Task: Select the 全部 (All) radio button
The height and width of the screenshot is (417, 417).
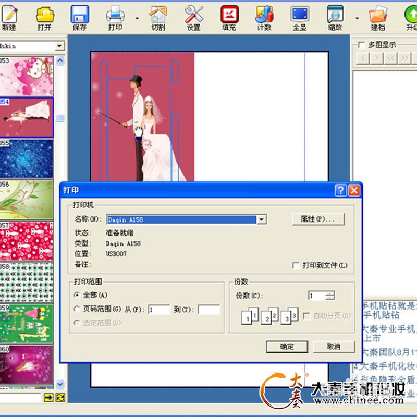Action: pos(77,295)
